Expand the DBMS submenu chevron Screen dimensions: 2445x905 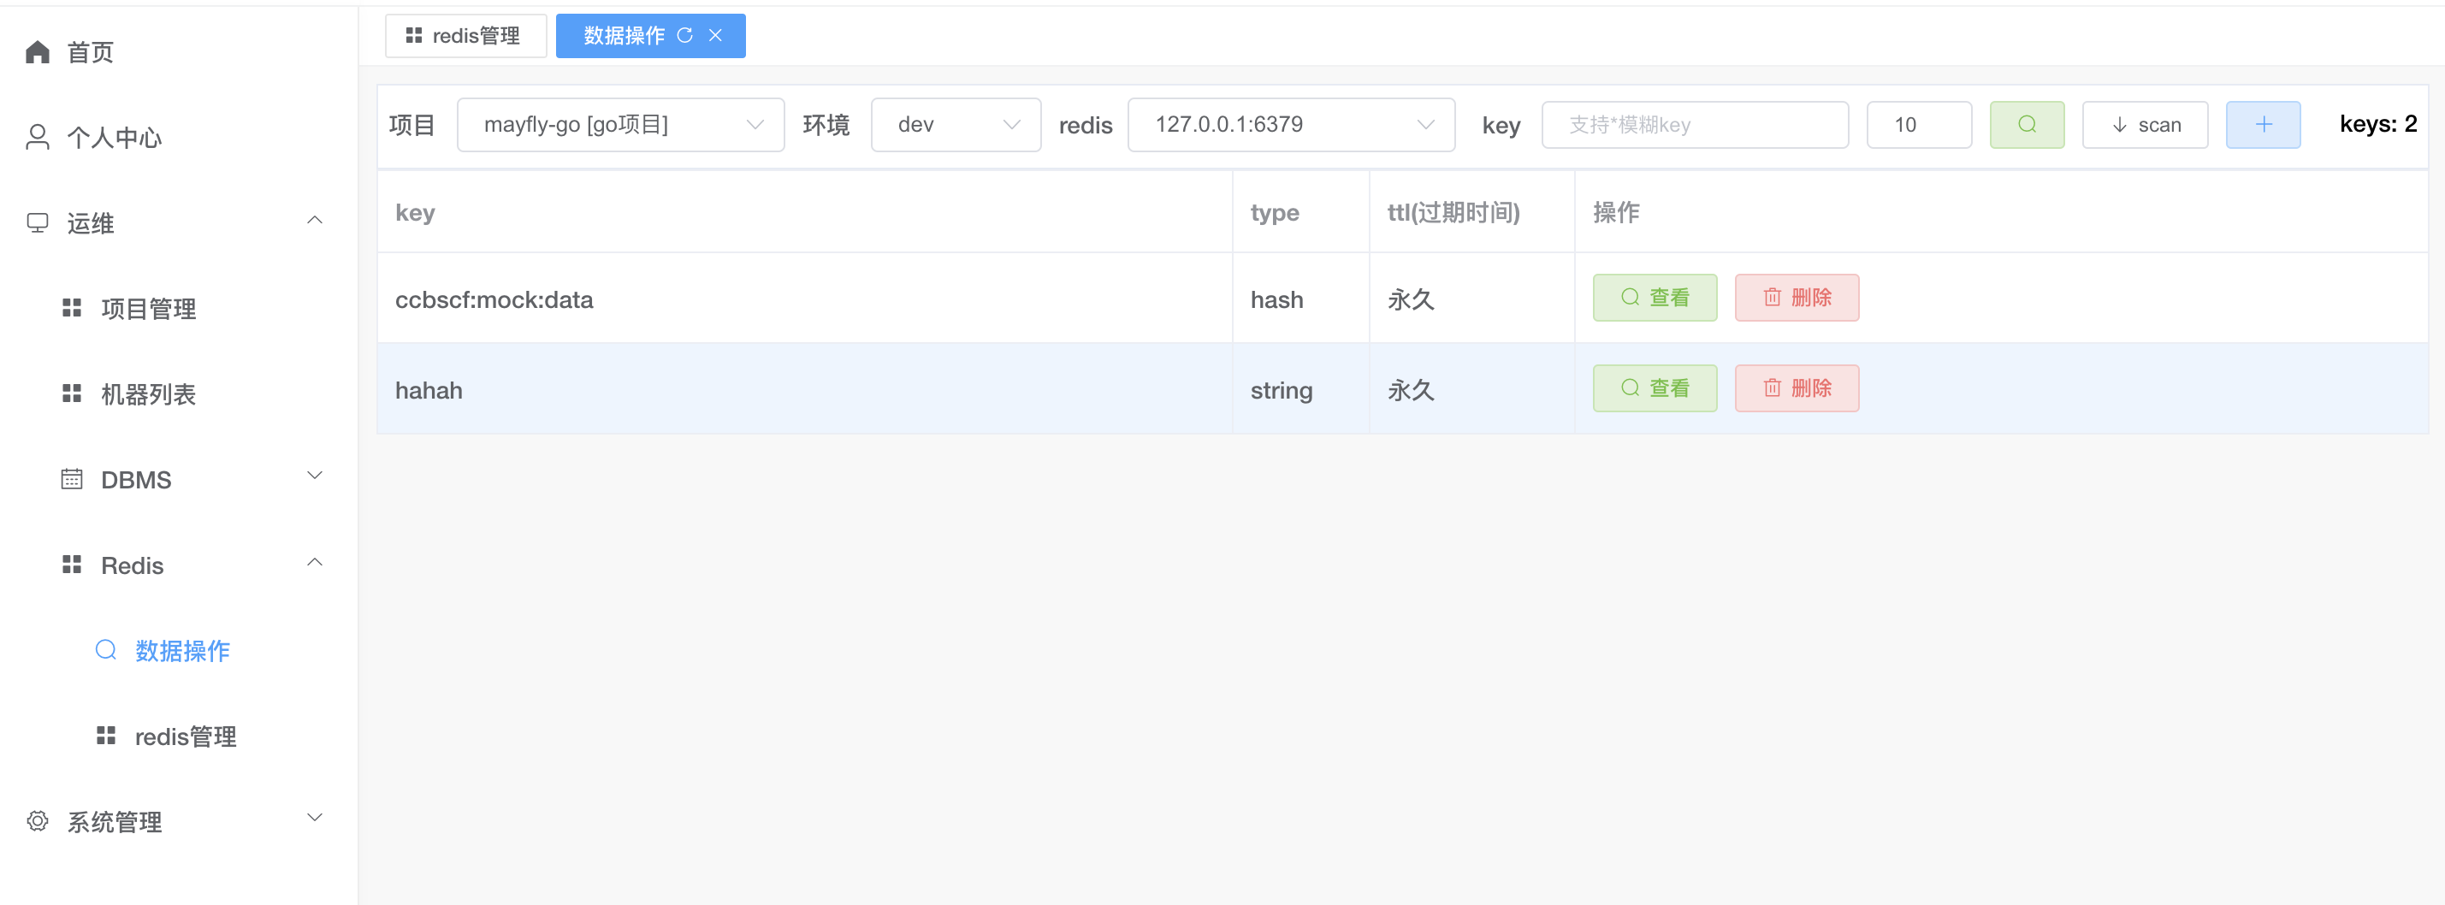(x=315, y=476)
